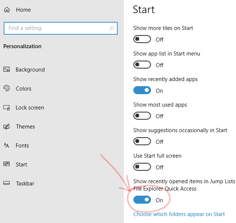Enable Show more tiles on Start
The height and width of the screenshot is (223, 236).
tap(142, 39)
